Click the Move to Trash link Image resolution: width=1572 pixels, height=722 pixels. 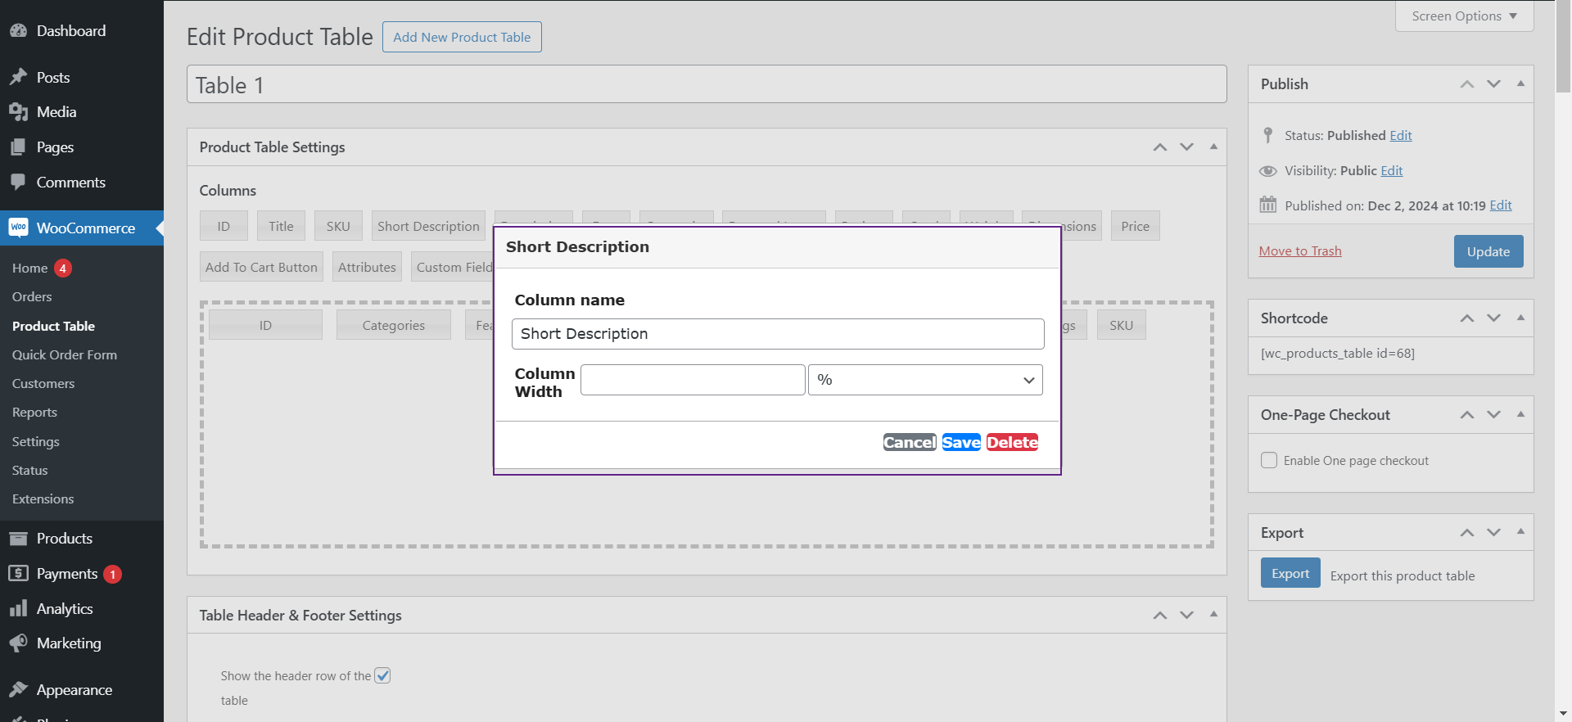[1300, 250]
